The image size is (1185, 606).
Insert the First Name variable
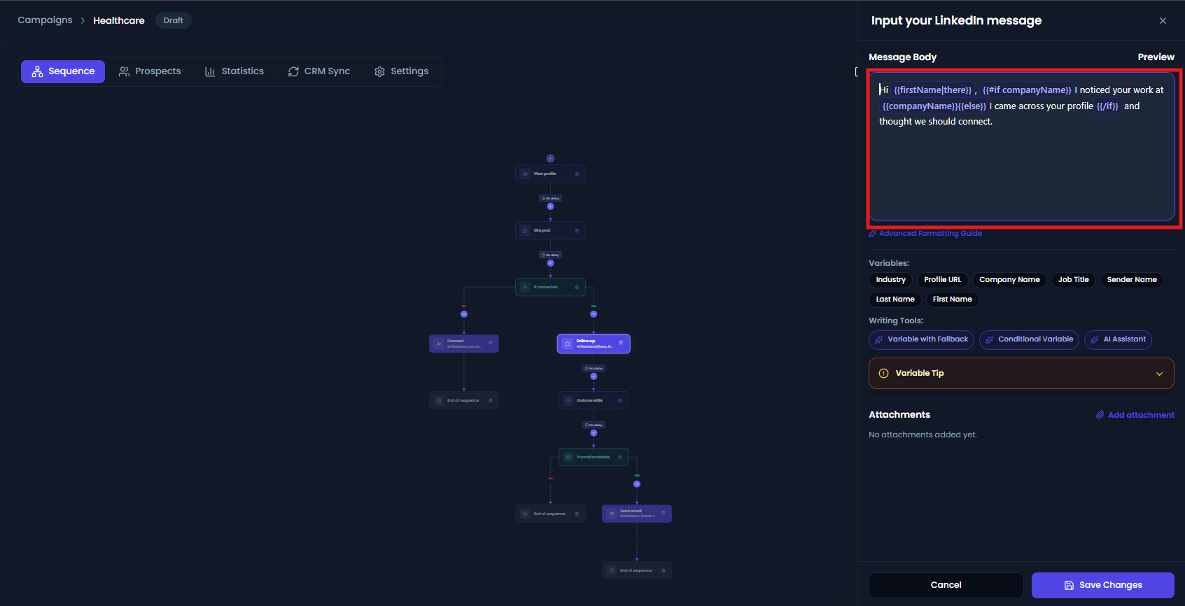pyautogui.click(x=953, y=300)
